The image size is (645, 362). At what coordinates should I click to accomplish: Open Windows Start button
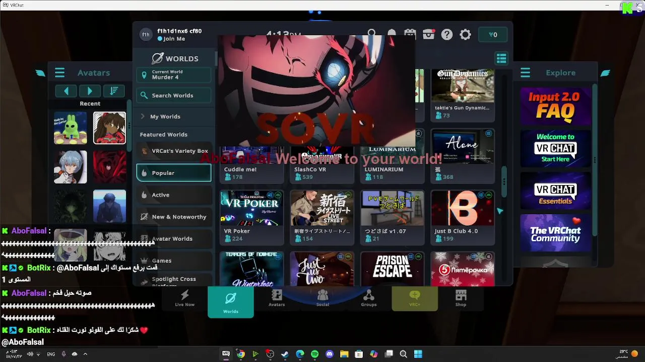(x=418, y=354)
